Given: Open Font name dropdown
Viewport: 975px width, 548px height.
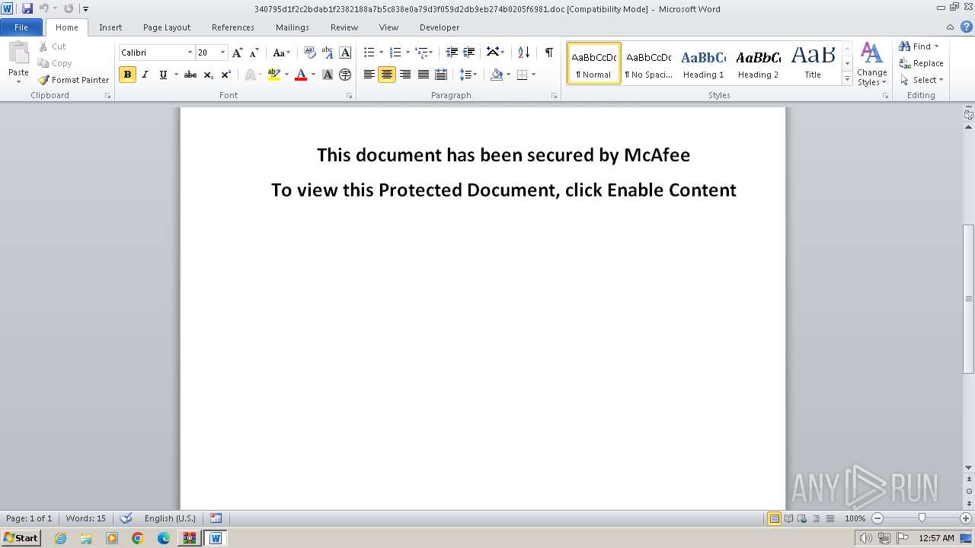Looking at the screenshot, I should click(190, 53).
